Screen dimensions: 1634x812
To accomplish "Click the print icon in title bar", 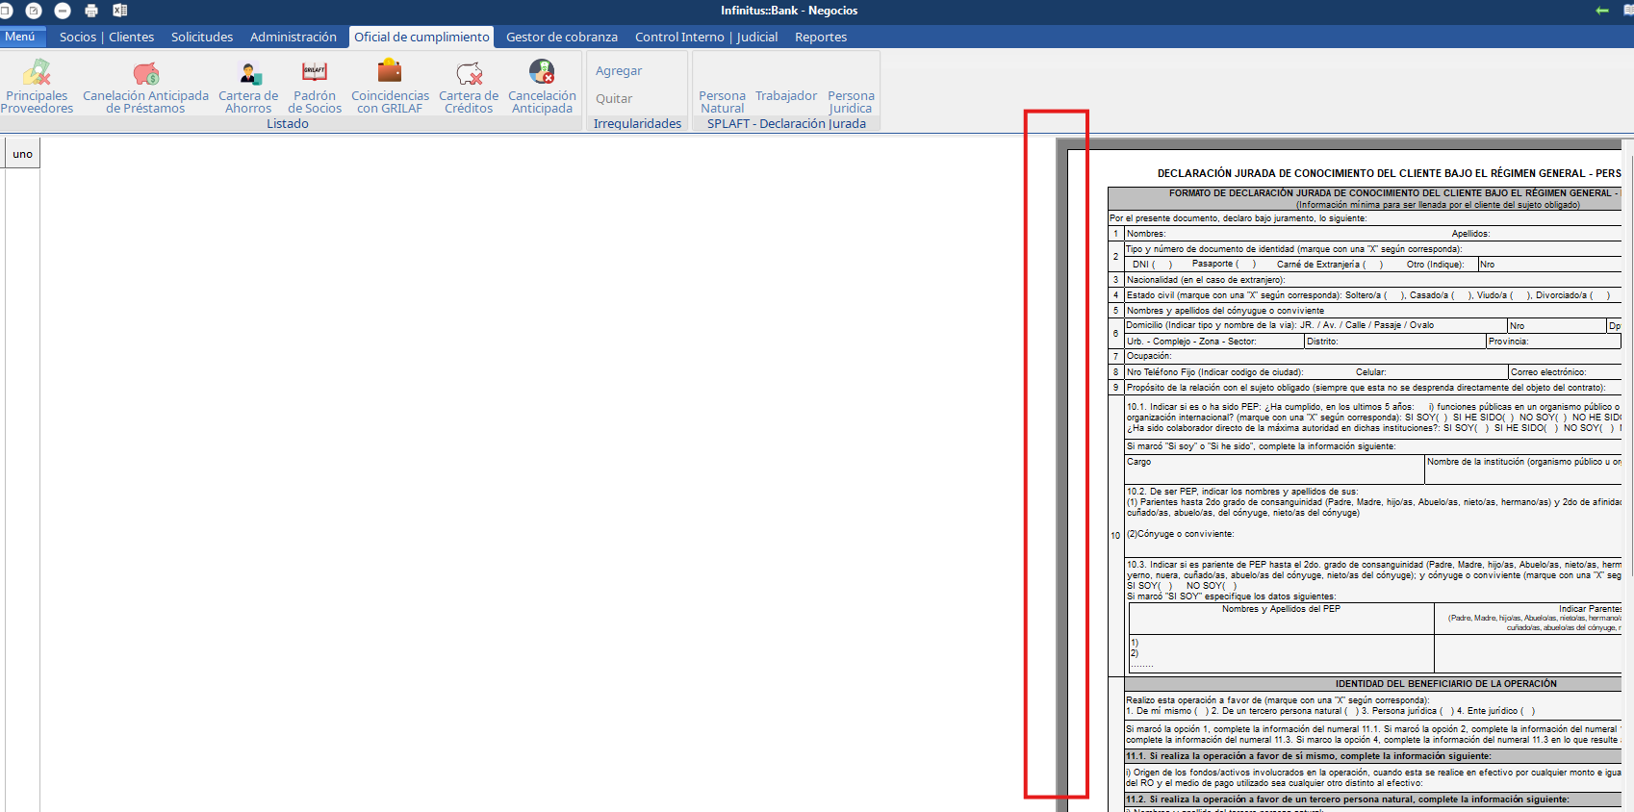I will click(x=91, y=11).
